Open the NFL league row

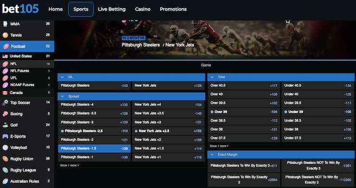(x=27, y=64)
